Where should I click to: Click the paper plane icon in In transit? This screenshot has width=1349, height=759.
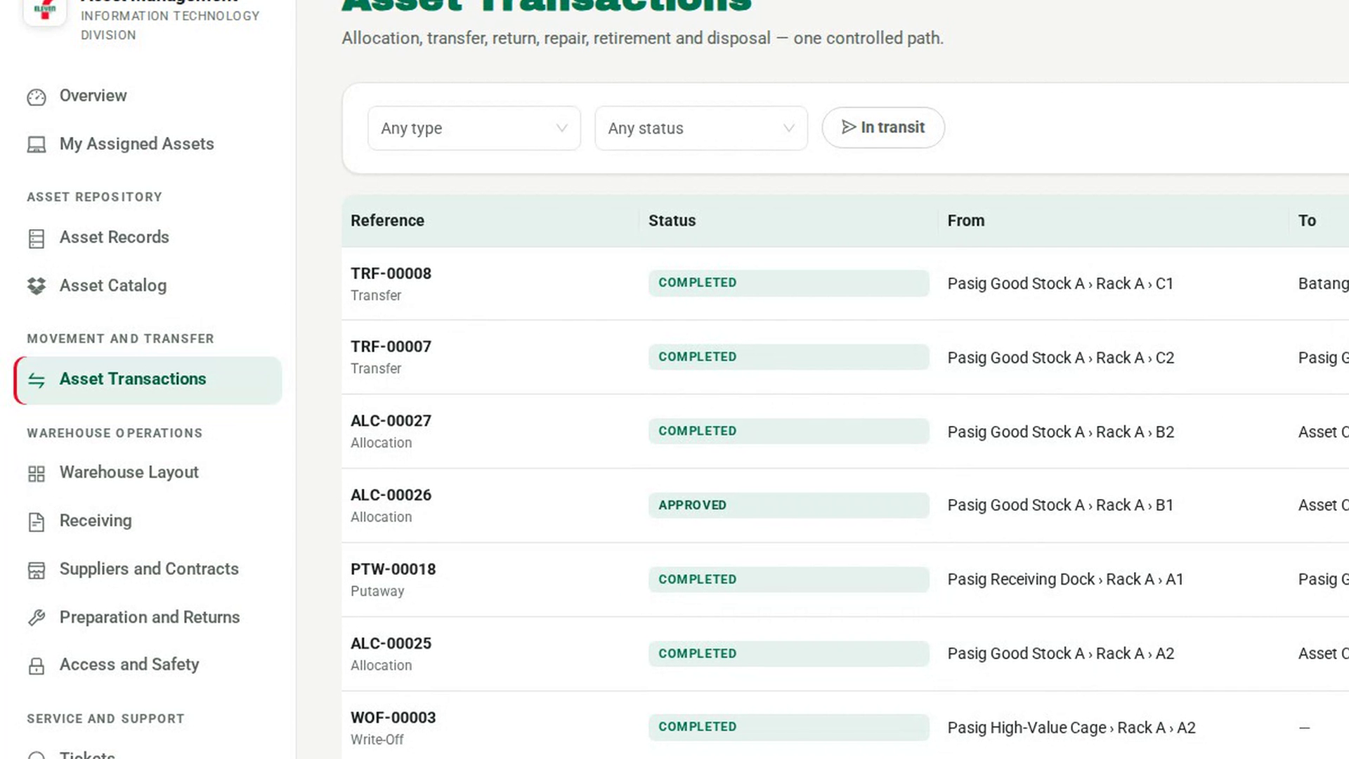(x=849, y=127)
